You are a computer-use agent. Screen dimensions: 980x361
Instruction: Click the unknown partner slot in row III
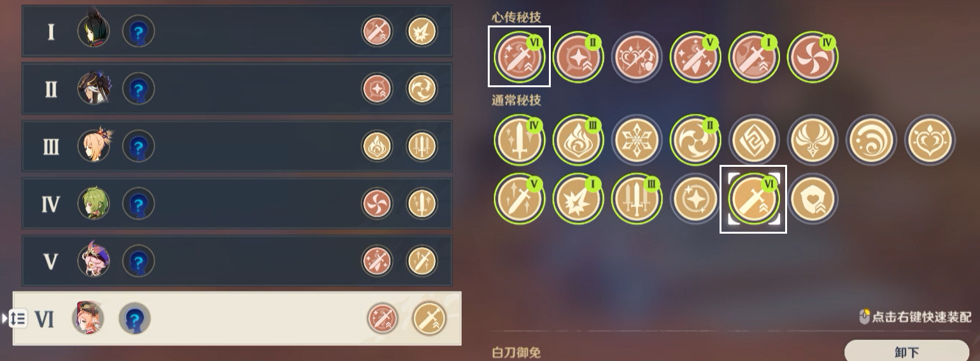138,146
